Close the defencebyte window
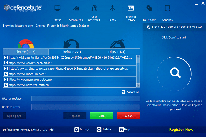The height and width of the screenshot is (137, 206). (x=203, y=3)
